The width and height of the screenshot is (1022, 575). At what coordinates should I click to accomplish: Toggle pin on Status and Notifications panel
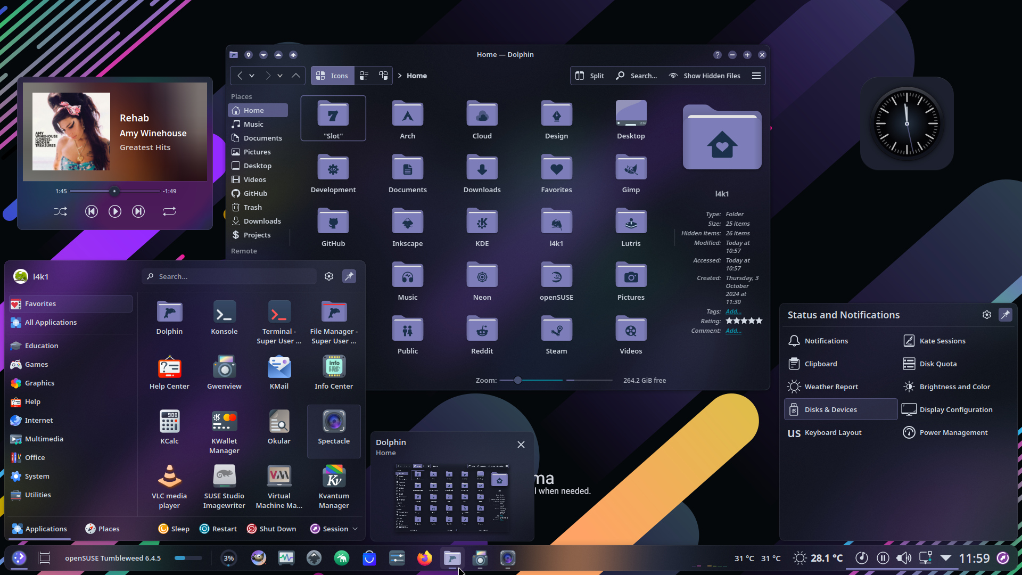coord(1005,315)
